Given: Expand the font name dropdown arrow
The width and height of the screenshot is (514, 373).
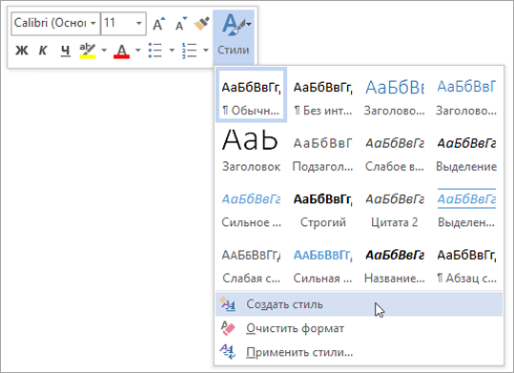Looking at the screenshot, I should tap(93, 23).
